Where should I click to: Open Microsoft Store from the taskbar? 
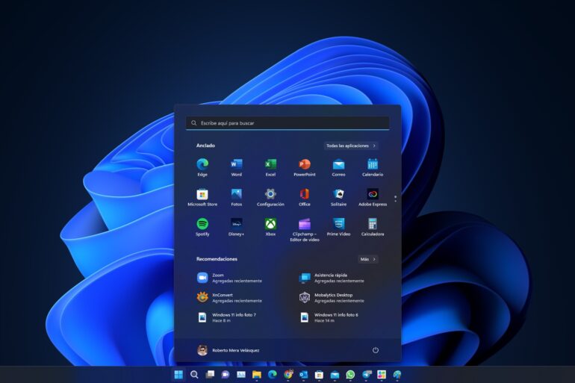coord(319,375)
